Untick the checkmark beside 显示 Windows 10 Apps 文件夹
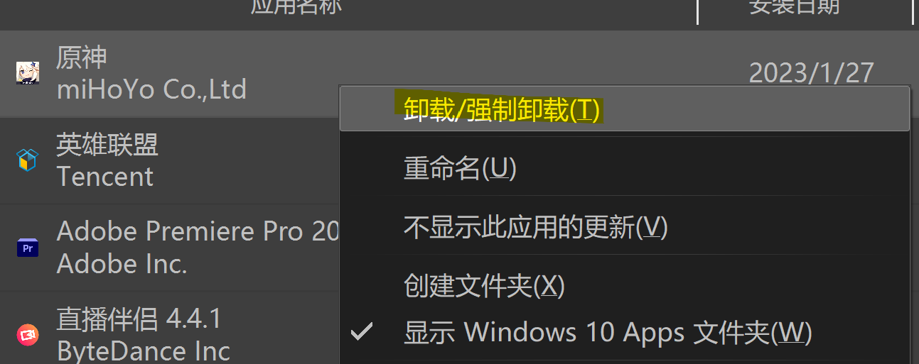The width and height of the screenshot is (919, 364). pos(362,331)
